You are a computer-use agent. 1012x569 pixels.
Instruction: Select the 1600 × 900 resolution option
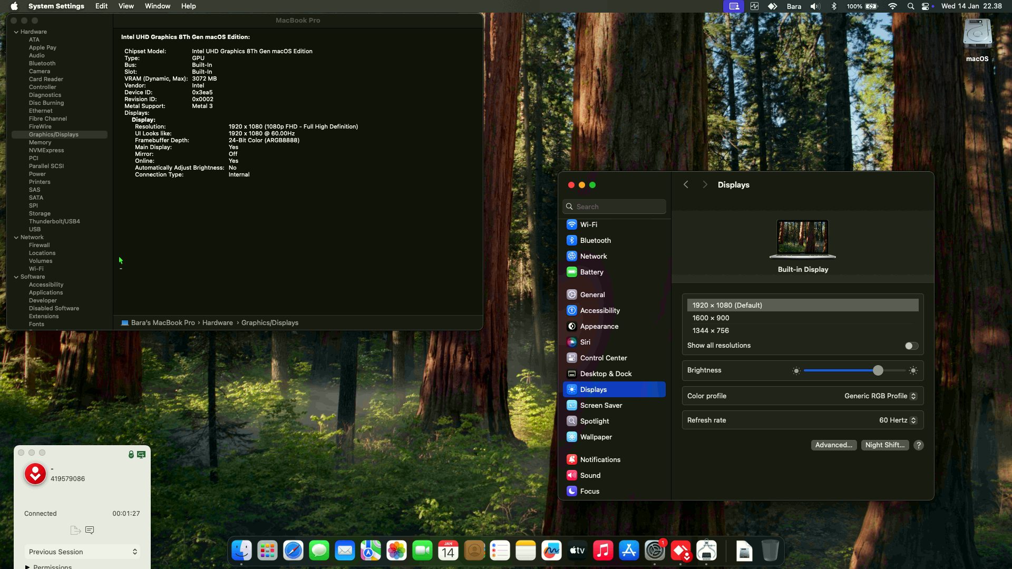click(711, 318)
